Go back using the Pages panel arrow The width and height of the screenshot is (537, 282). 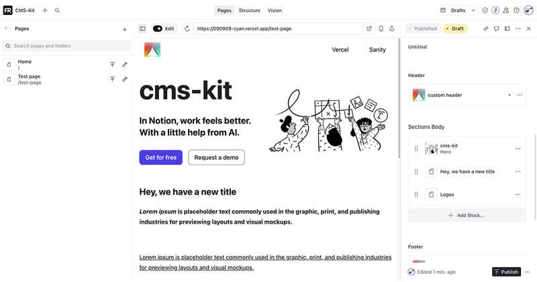click(7, 28)
